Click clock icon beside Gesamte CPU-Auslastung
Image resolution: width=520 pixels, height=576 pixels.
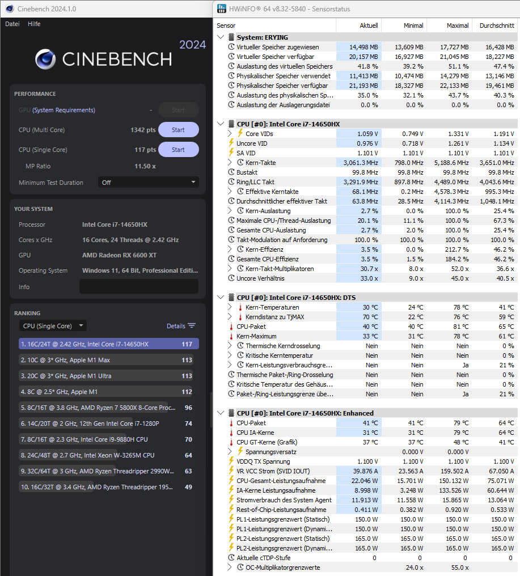tap(231, 230)
